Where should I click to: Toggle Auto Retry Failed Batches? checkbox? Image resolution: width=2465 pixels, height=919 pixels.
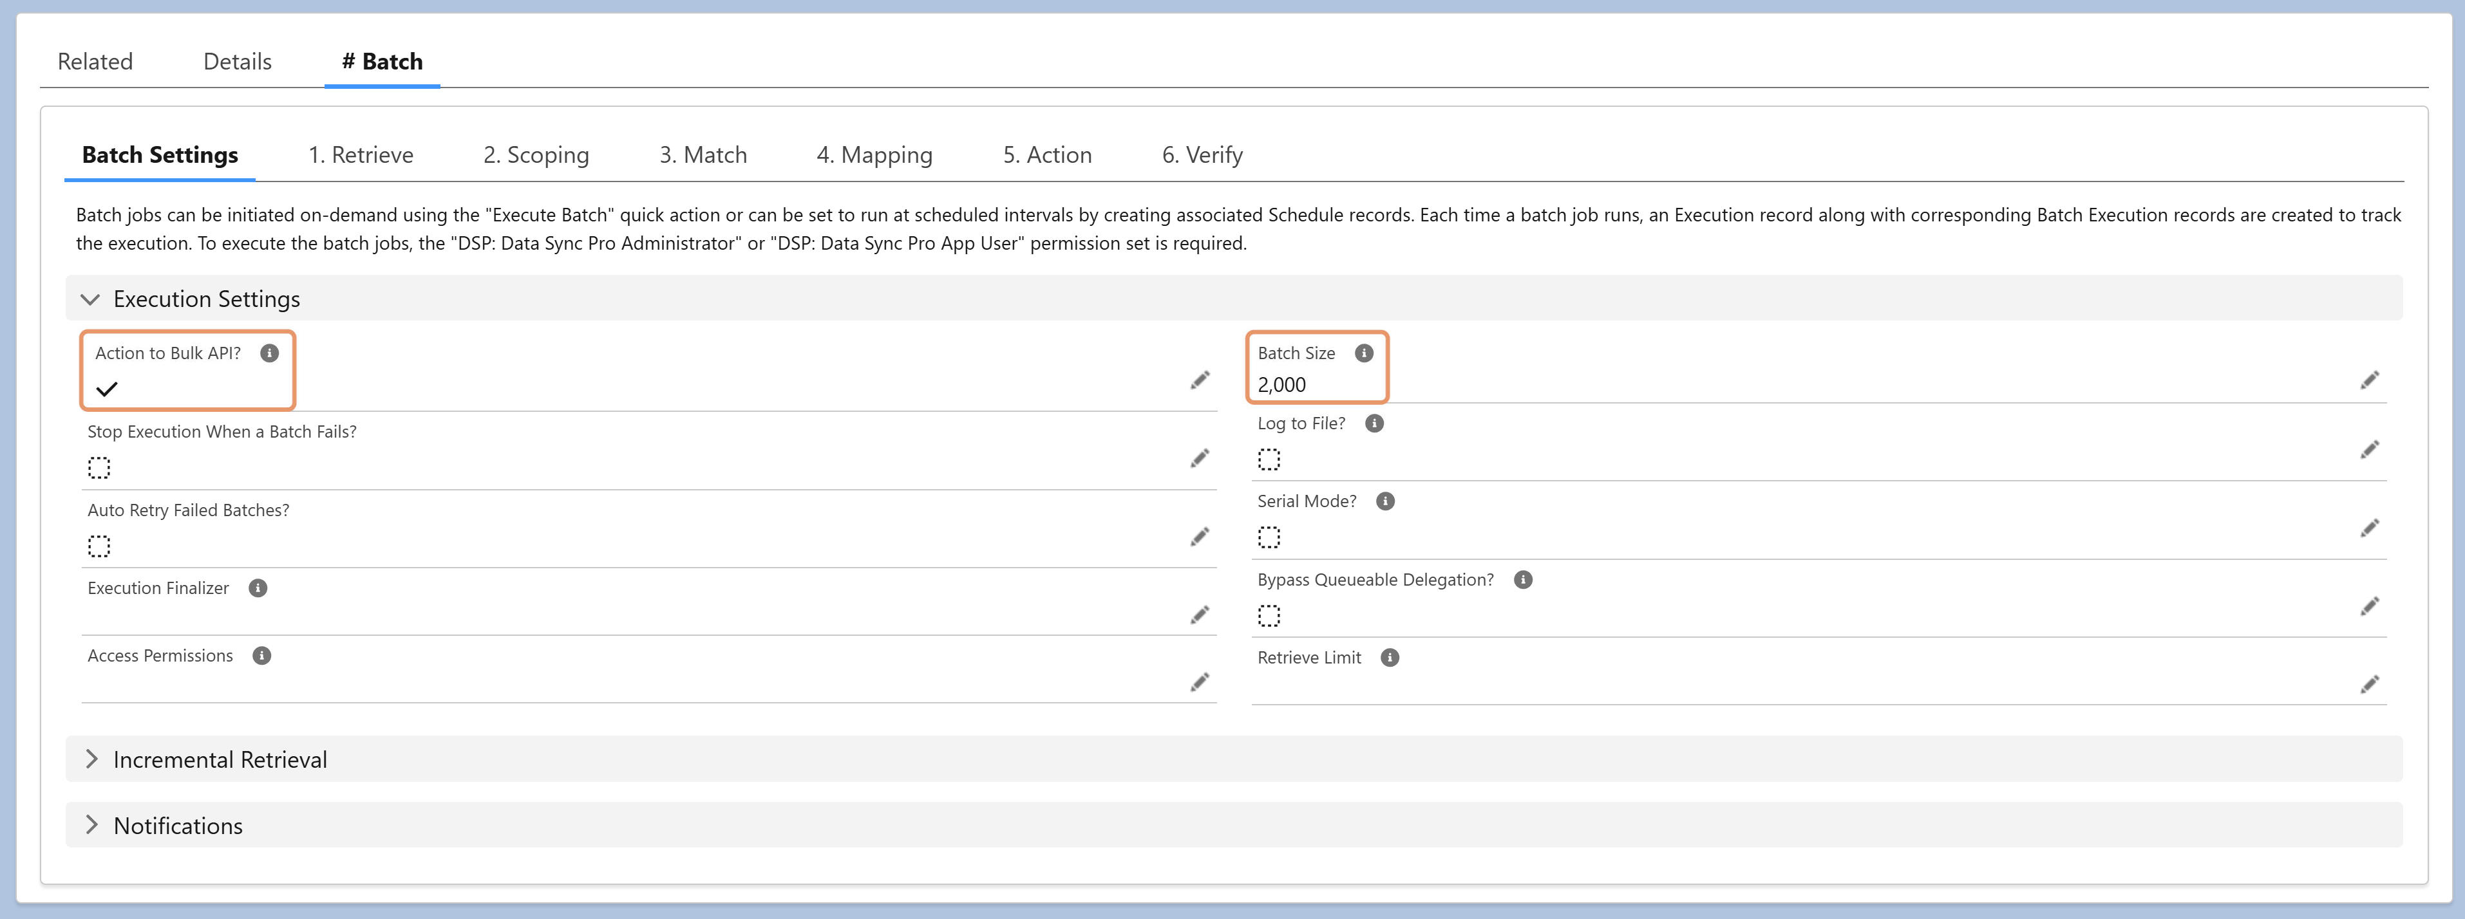click(100, 546)
